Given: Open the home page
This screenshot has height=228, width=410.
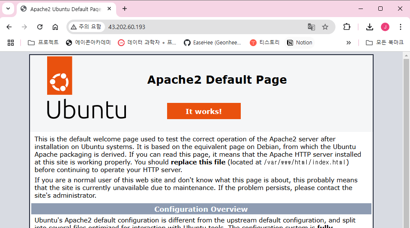Looking at the screenshot, I should coord(55,27).
